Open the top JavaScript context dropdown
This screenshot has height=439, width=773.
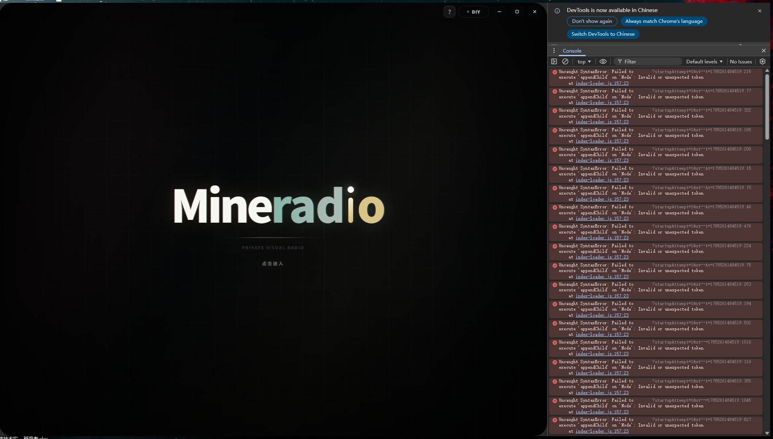pyautogui.click(x=584, y=61)
